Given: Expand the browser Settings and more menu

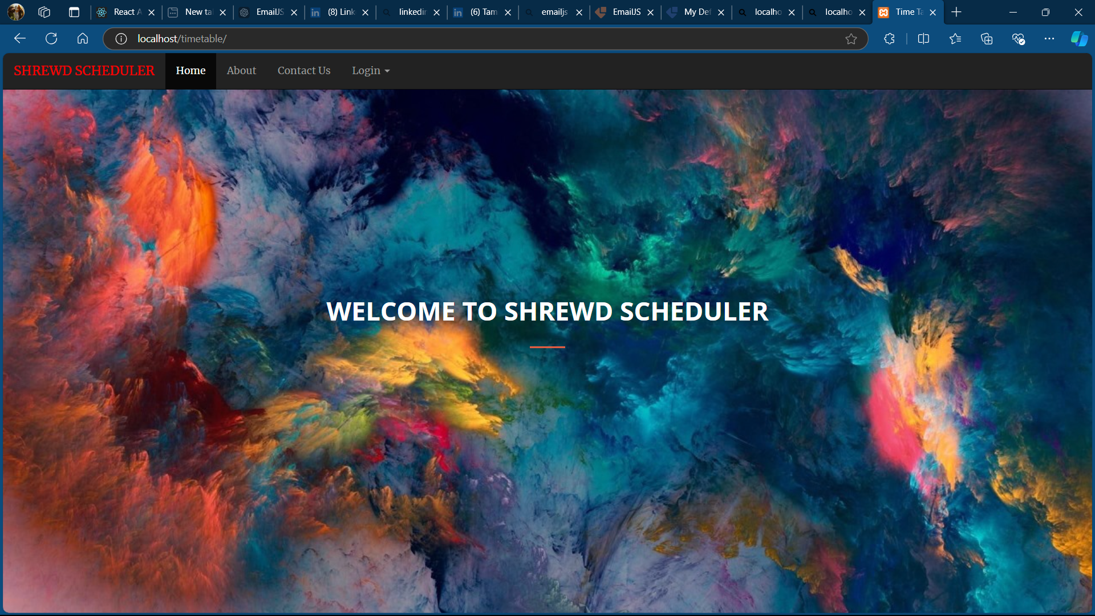Looking at the screenshot, I should [1051, 38].
